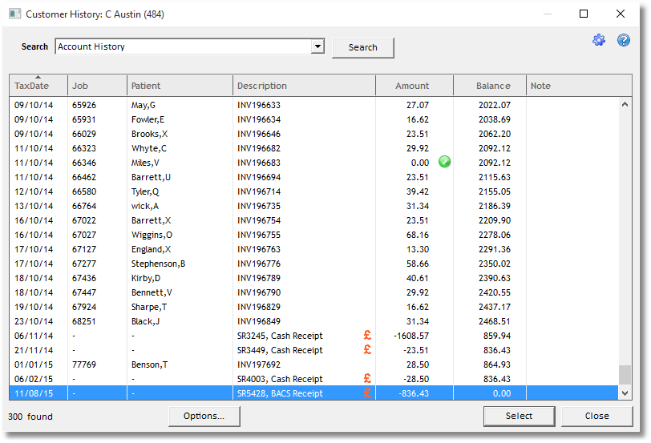Select the Sharpe,T patient cell

click(x=149, y=307)
